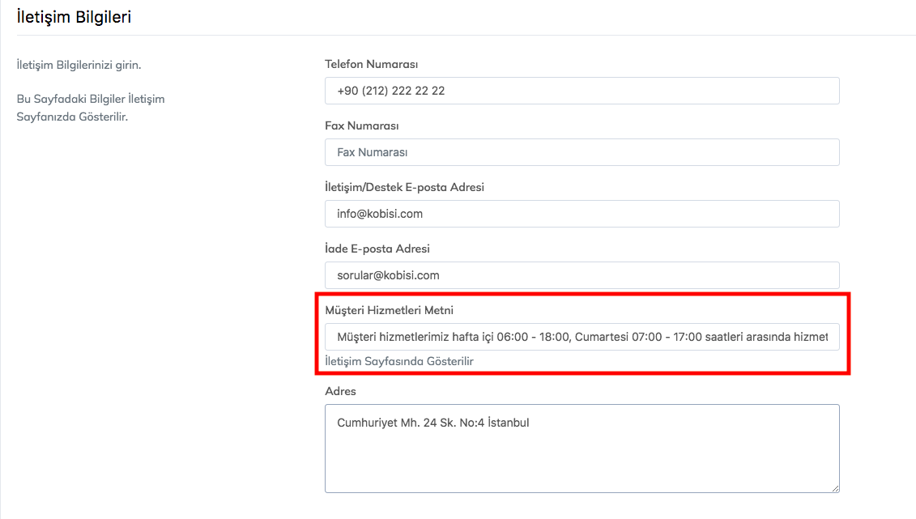Screen dimensions: 916x519
Task: Click the İade E-posta Adresi label
Action: 377,249
